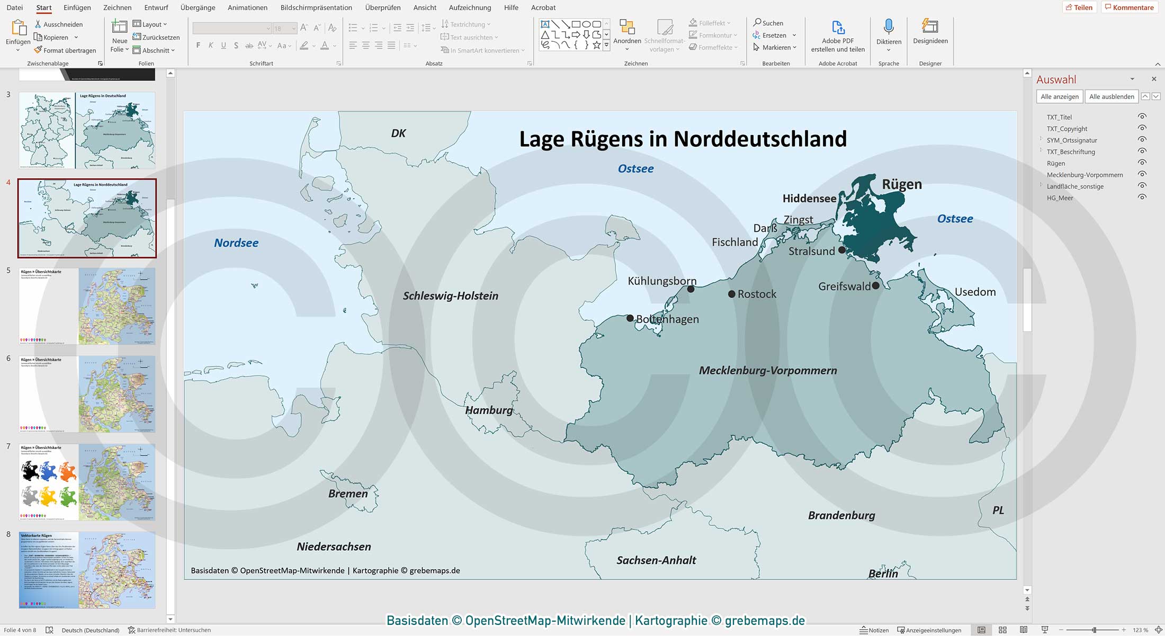Expand the SYM_Ortssignatur group
Screen dimensions: 1165x636
click(x=1041, y=140)
